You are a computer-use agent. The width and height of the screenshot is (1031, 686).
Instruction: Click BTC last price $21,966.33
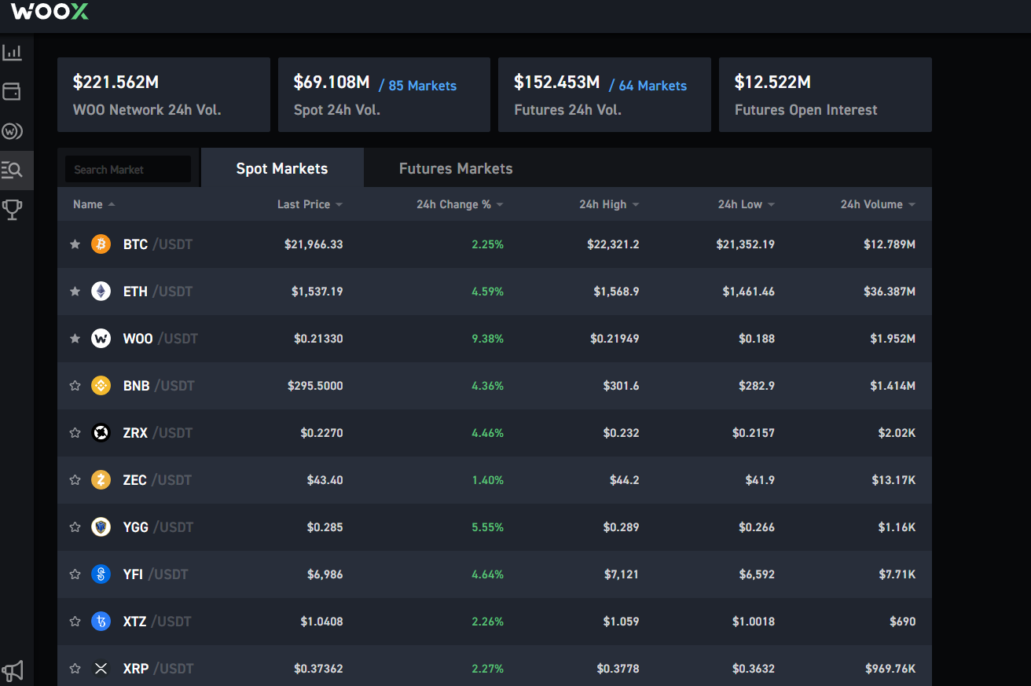314,244
